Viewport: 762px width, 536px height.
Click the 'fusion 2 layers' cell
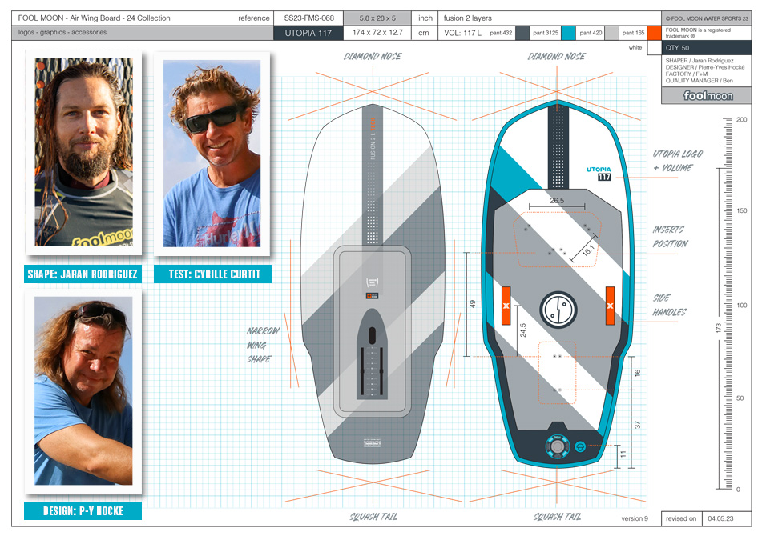coord(467,18)
